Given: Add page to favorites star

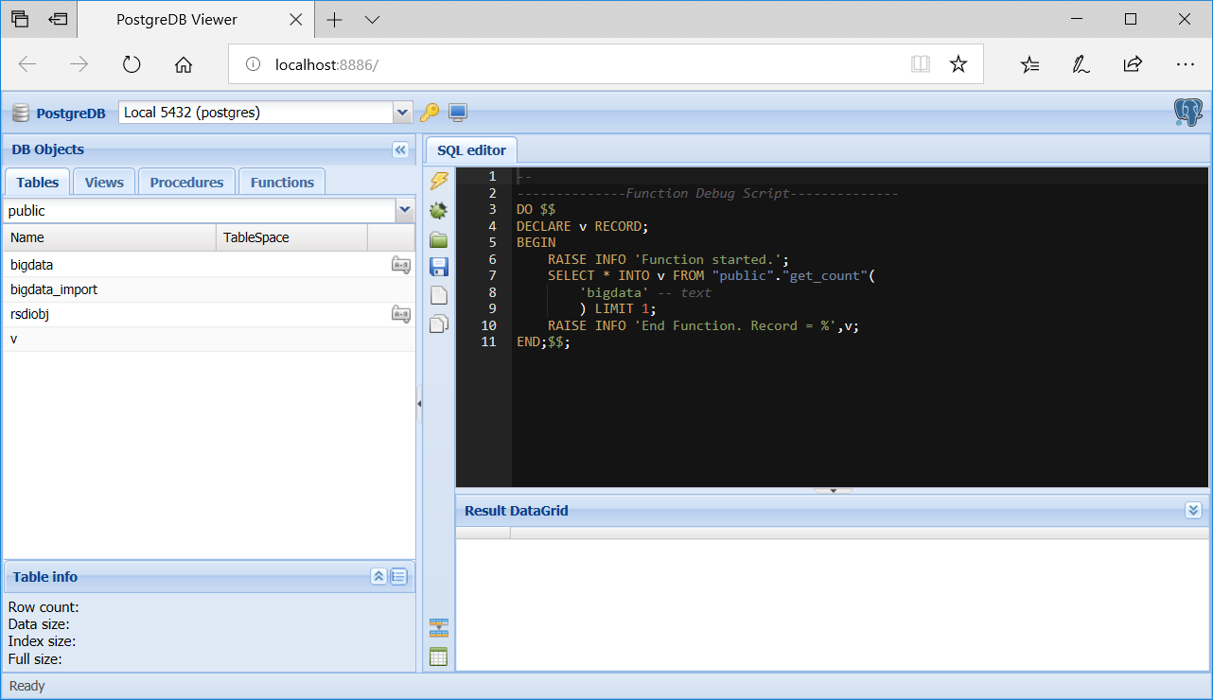Looking at the screenshot, I should [958, 64].
